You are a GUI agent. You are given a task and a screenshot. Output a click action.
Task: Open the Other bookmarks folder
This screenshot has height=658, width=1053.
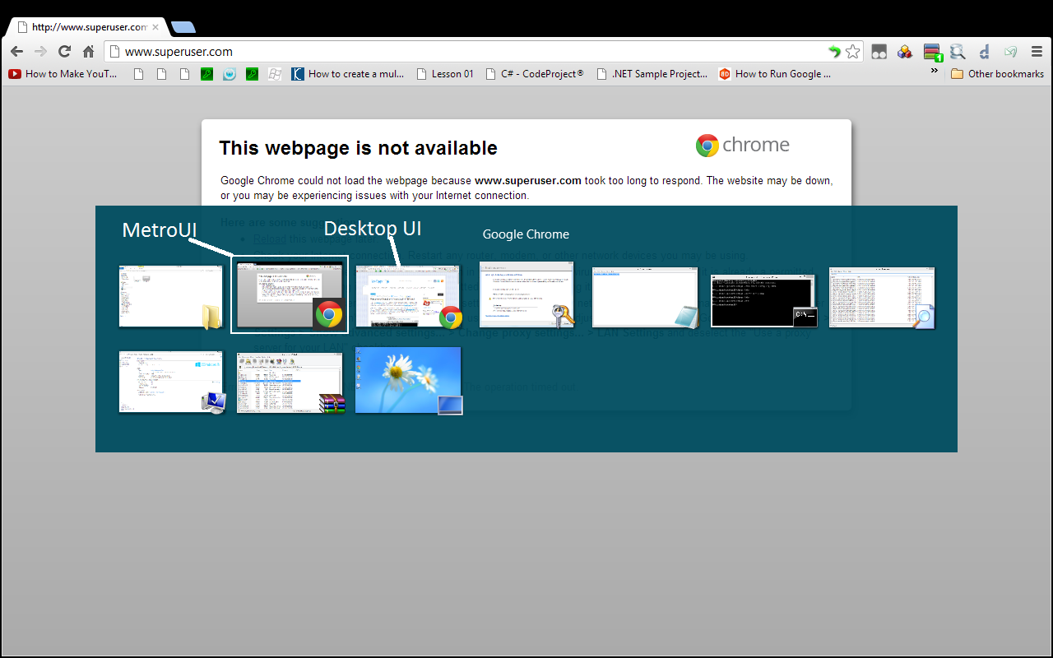point(997,74)
